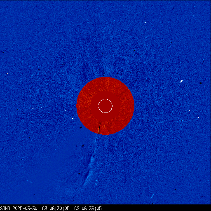The height and width of the screenshot is (211, 211).
Task: Click the black dot beside brightest elongated object
Action: (x=201, y=83)
